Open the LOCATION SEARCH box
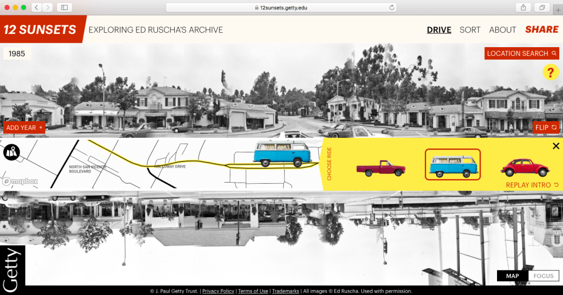 point(522,53)
